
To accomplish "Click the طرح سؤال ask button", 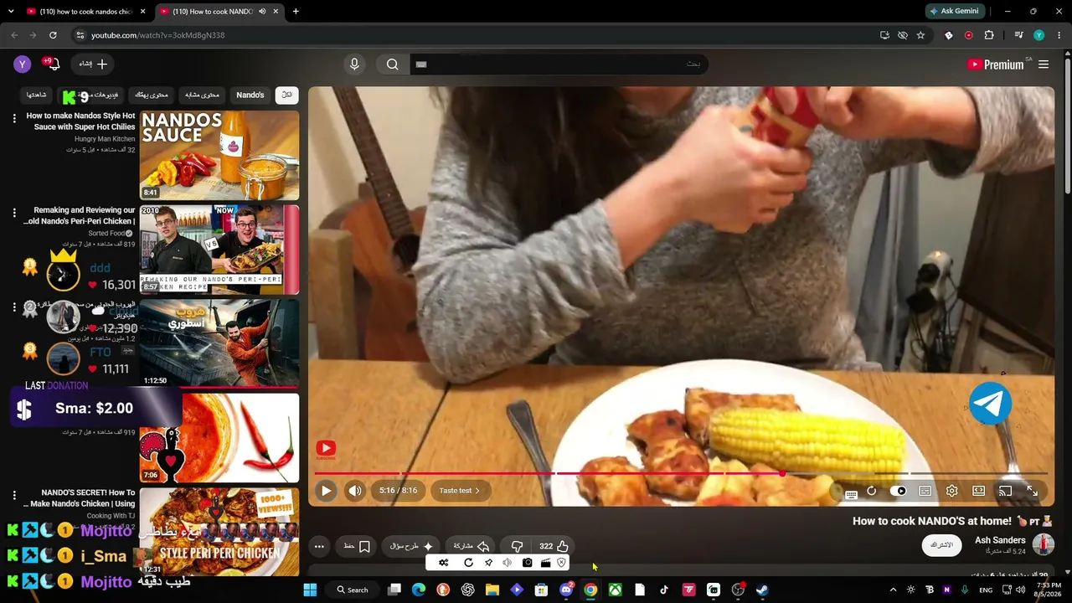I will click(x=411, y=546).
